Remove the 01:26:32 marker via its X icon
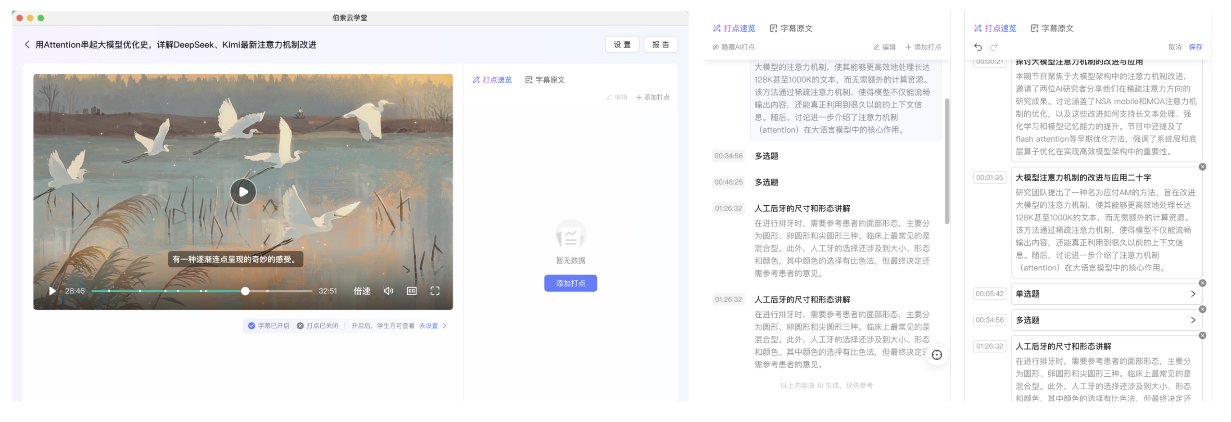 click(1202, 335)
